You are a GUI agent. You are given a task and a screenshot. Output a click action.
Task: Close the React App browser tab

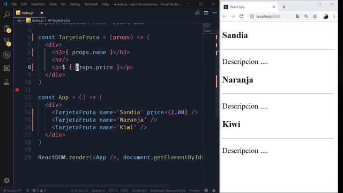pyautogui.click(x=274, y=7)
